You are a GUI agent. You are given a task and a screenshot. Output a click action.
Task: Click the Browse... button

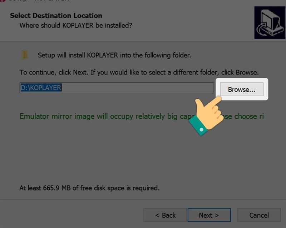tap(241, 89)
